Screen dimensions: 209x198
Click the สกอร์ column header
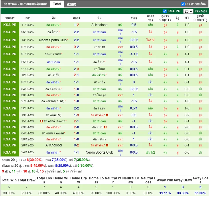coord(76,18)
